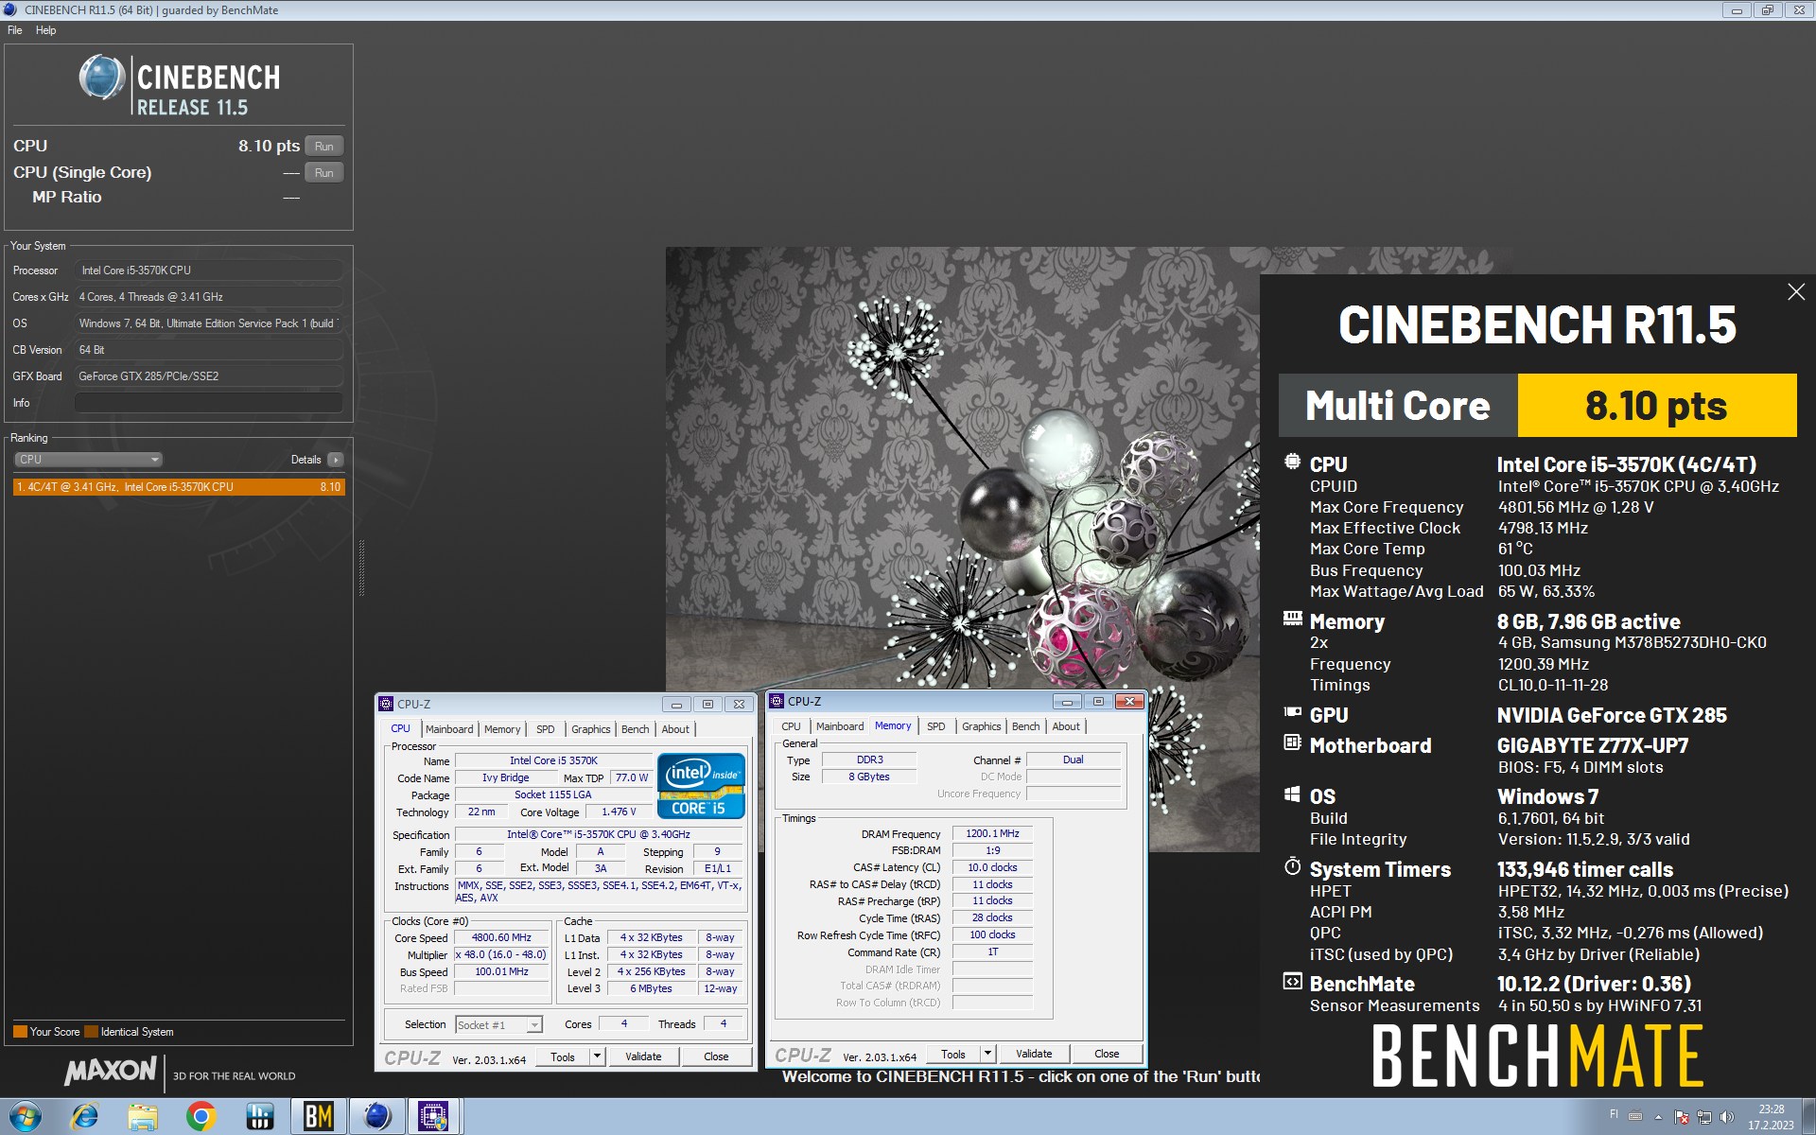Click DRAM Frequency 1200.1 MHz value
Screen dimensions: 1816x1135
click(992, 833)
